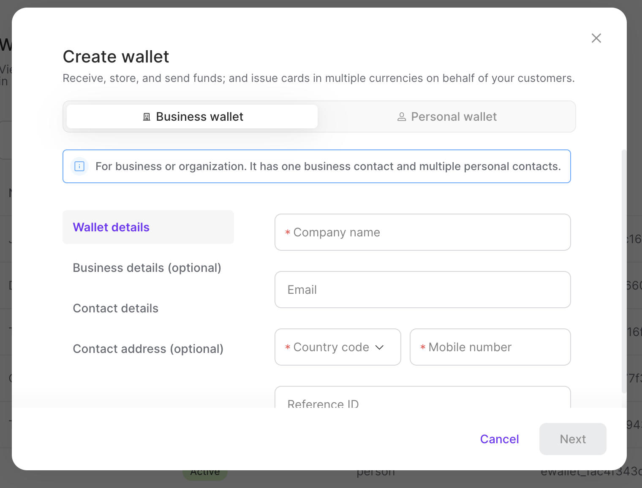Click the close X icon of the dialog
Image resolution: width=642 pixels, height=488 pixels.
[x=596, y=38]
